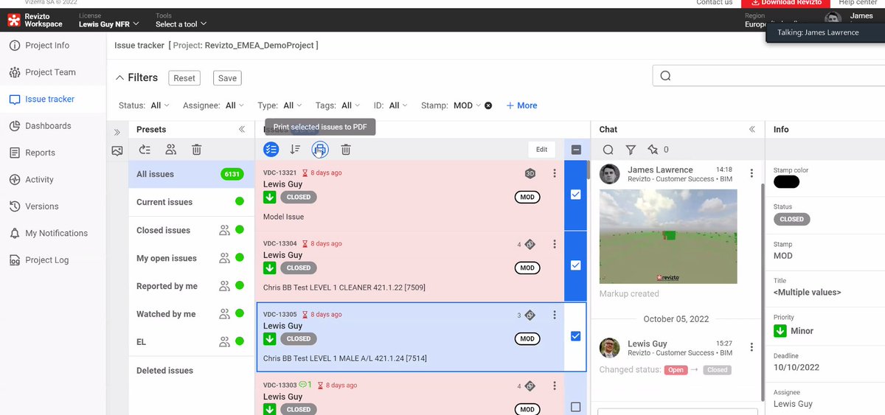Search within Chat using magnifier icon
This screenshot has height=415, width=885.
click(x=608, y=150)
